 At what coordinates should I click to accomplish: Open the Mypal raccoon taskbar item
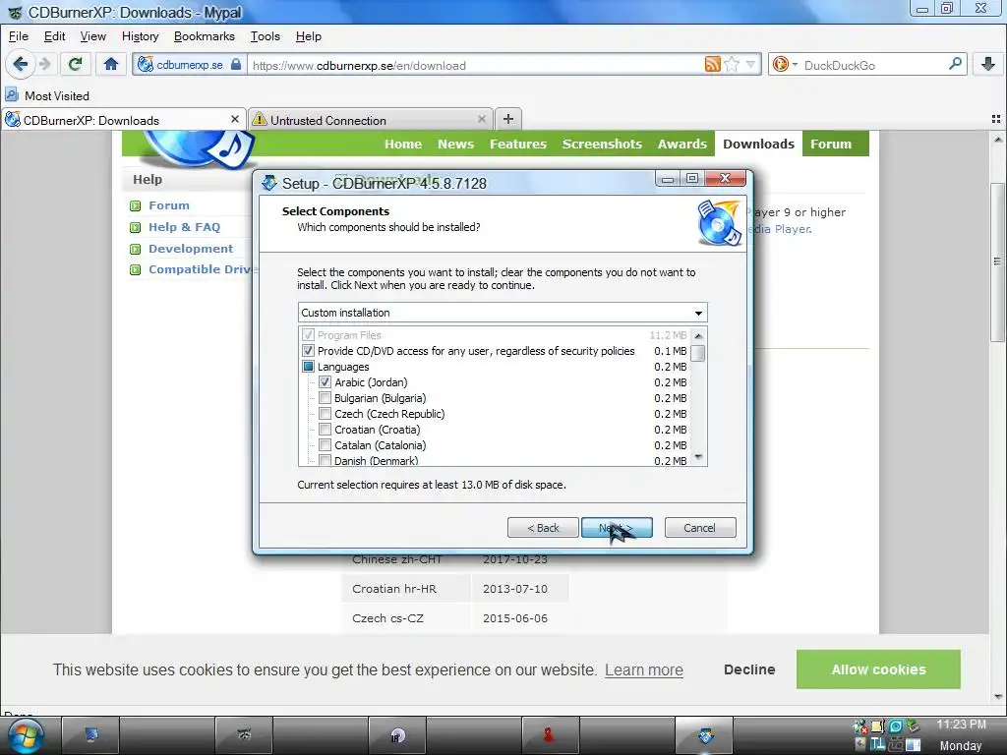(x=244, y=735)
